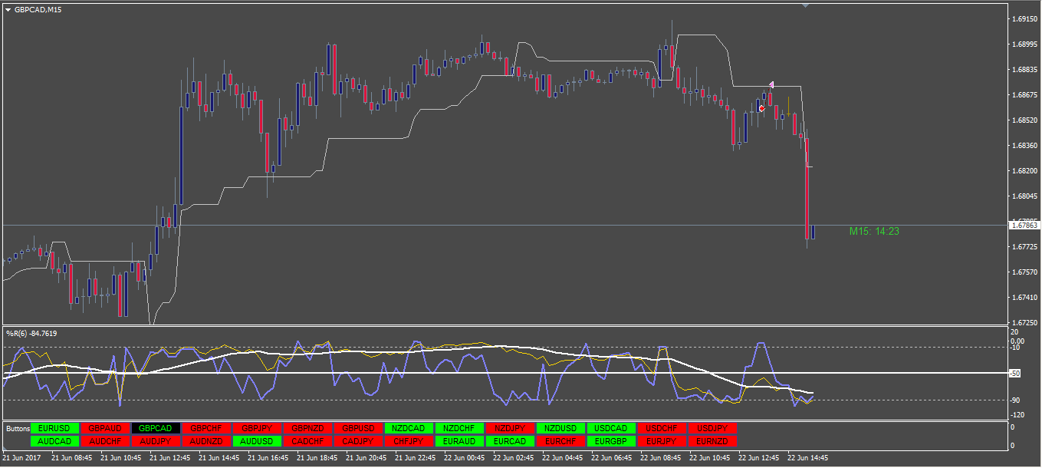This screenshot has width=1042, height=468.
Task: Select the GBPAUD pair button
Action: click(105, 428)
